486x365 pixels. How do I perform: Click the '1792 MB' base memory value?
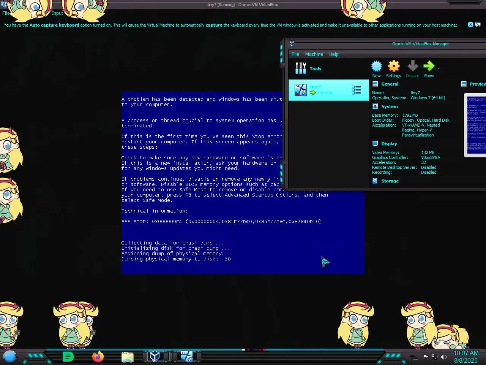[410, 115]
